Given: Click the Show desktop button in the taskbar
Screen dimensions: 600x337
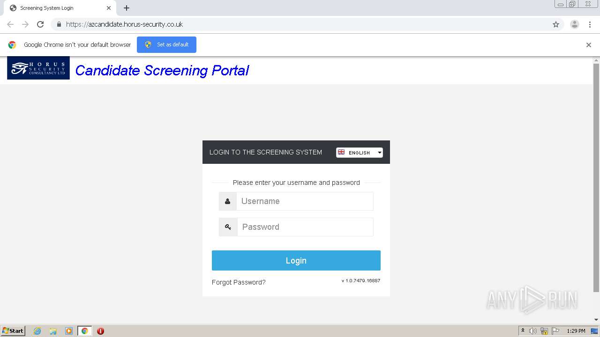Looking at the screenshot, I should 594,331.
